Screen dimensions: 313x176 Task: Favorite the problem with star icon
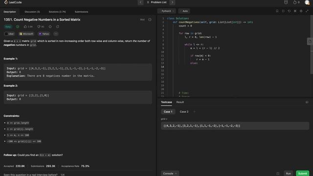(50, 26)
